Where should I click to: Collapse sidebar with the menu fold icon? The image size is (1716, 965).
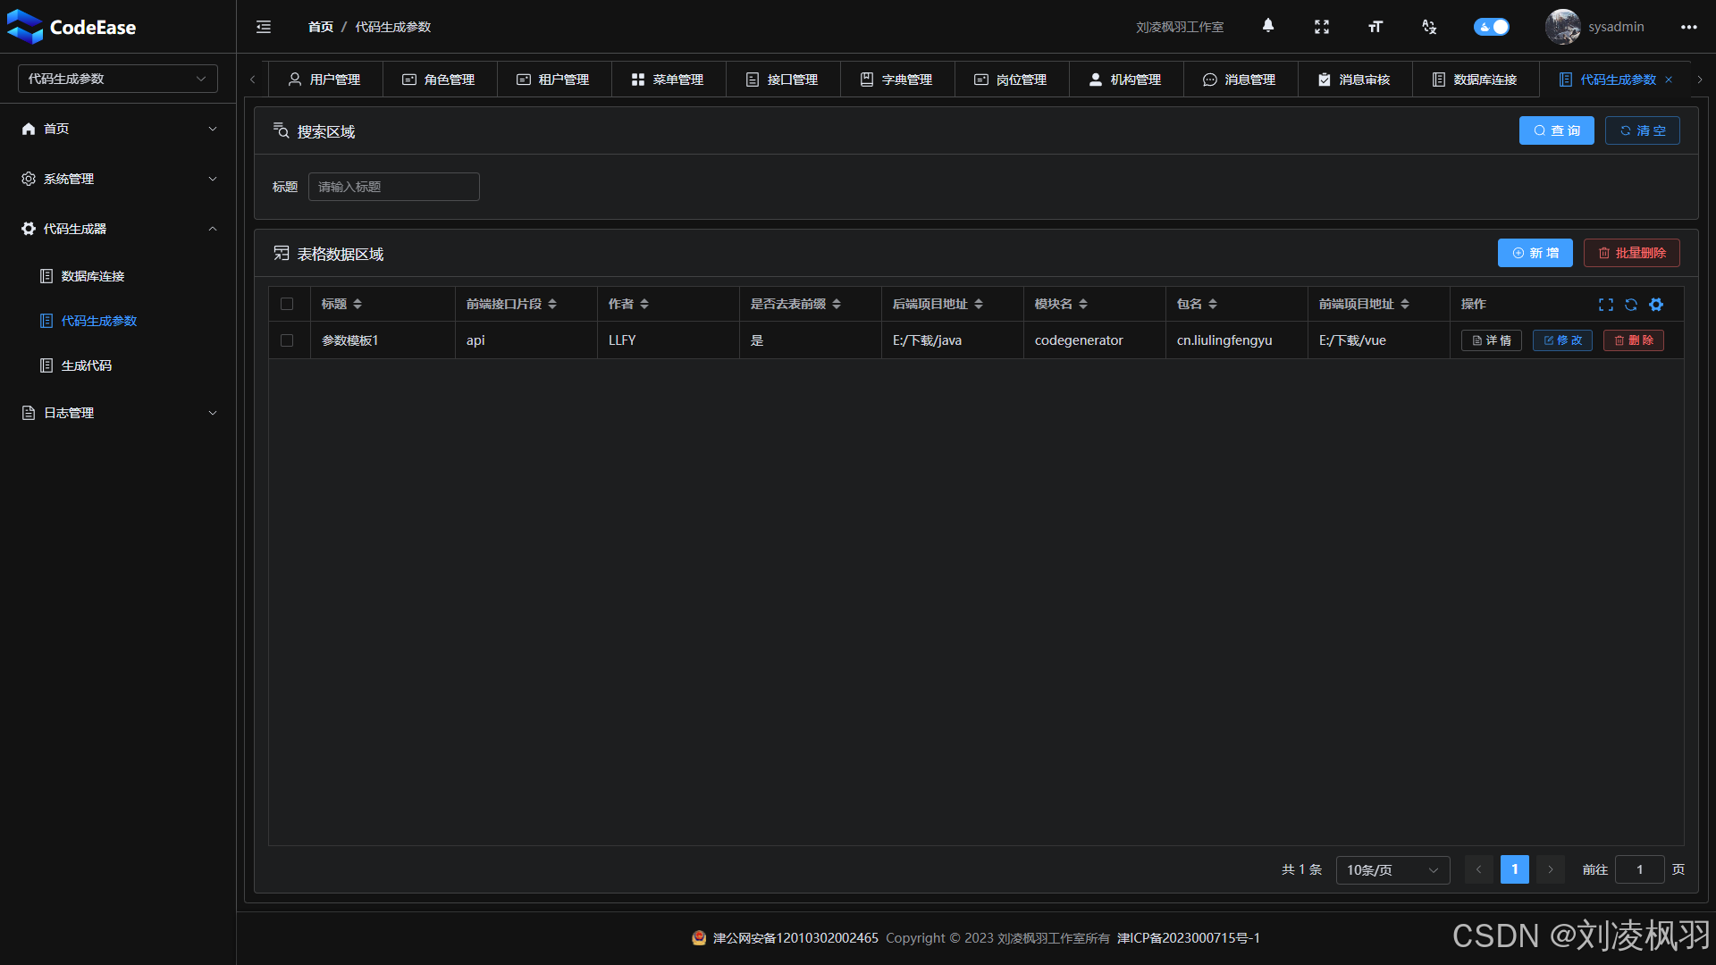(x=264, y=27)
